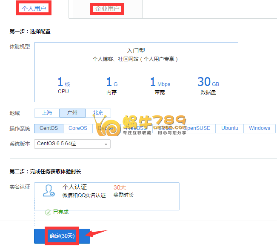Choose the OpenSUSE operating system
The image size is (277, 250).
[196, 128]
